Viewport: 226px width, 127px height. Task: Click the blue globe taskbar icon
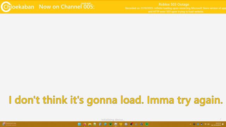pyautogui.click(x=105, y=124)
